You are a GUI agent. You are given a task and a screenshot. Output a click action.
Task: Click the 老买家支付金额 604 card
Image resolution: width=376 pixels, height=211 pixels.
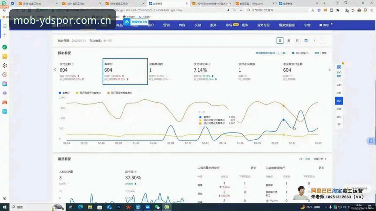(304, 71)
